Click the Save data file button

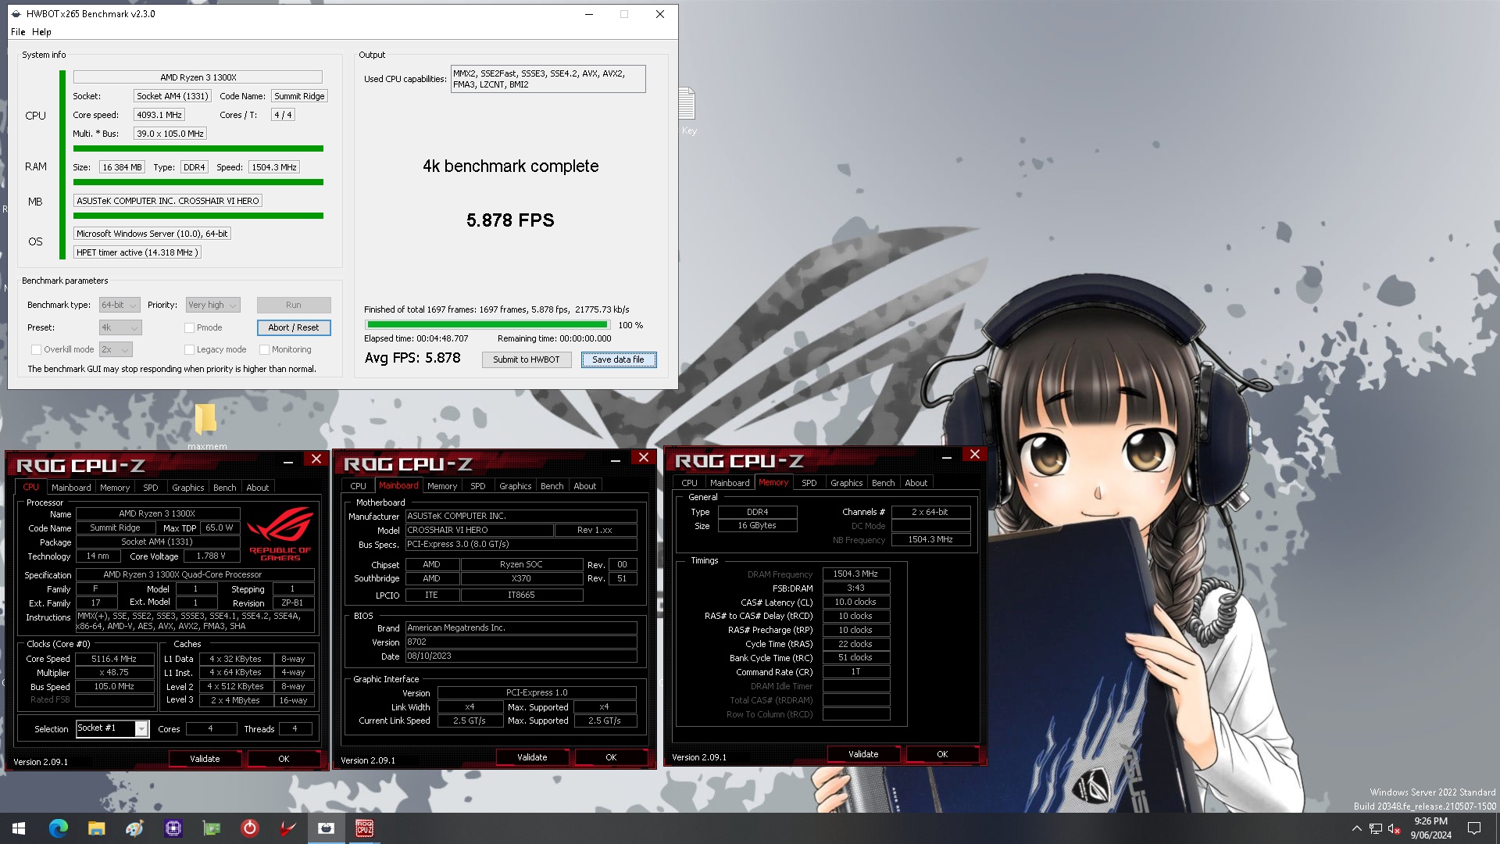[x=618, y=359]
